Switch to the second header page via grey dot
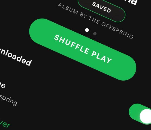Image resolution: width=151 pixels, height=130 pixels. tap(95, 34)
